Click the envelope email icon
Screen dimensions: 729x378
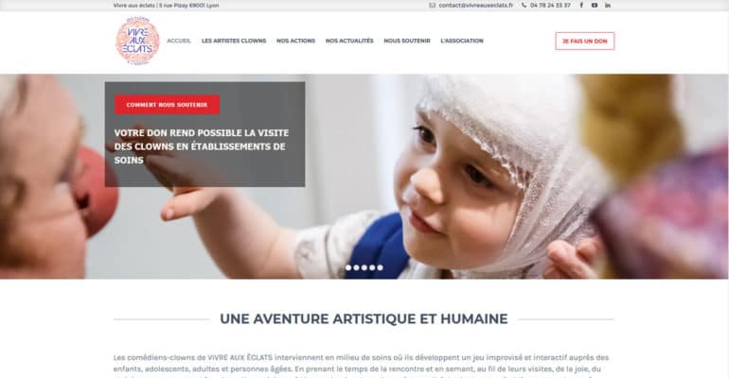click(433, 6)
